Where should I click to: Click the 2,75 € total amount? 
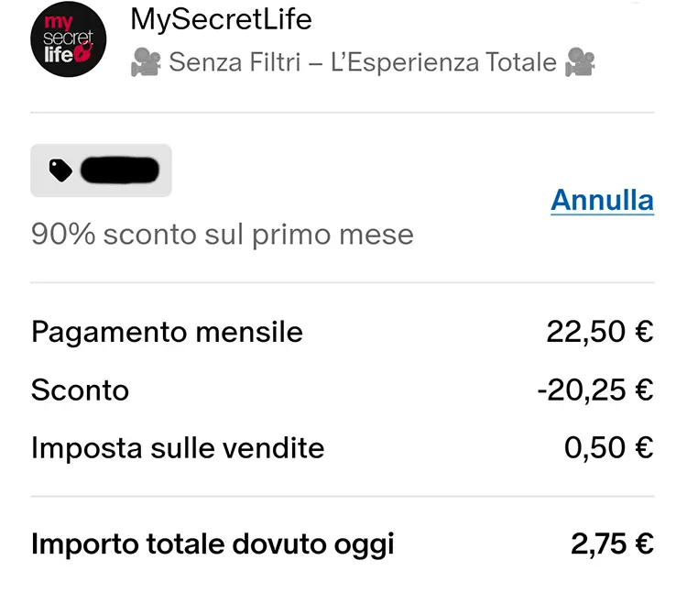(612, 544)
